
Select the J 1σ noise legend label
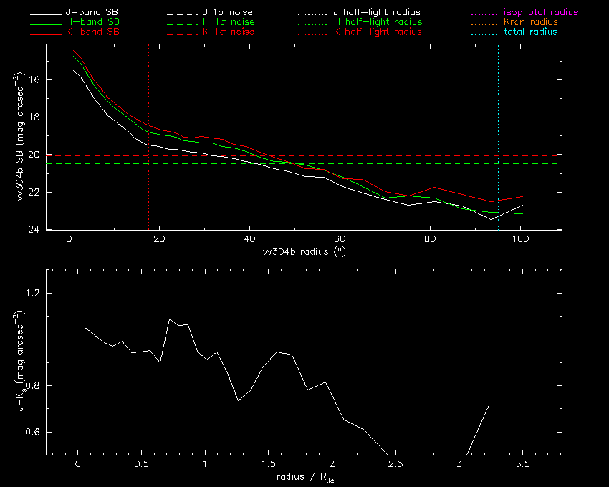227,13
